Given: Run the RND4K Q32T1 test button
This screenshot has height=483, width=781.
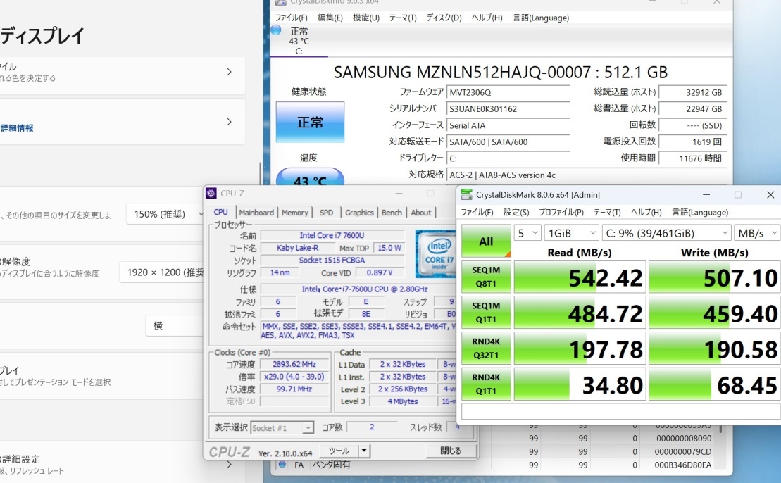Looking at the screenshot, I should tap(486, 349).
